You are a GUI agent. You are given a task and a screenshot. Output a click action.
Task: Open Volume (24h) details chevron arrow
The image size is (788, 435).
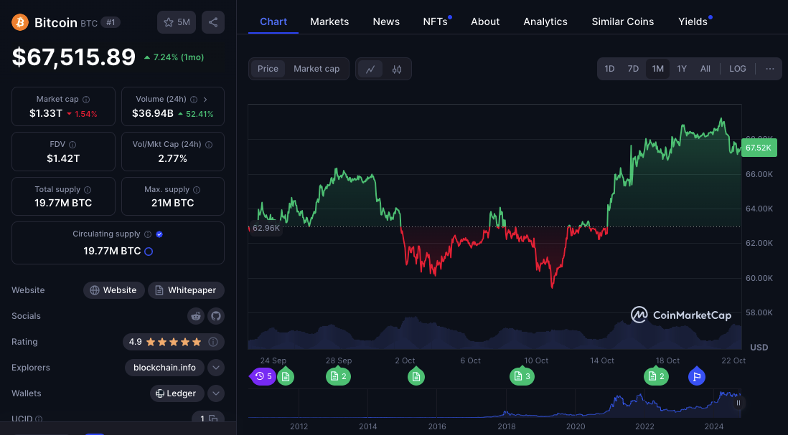205,100
